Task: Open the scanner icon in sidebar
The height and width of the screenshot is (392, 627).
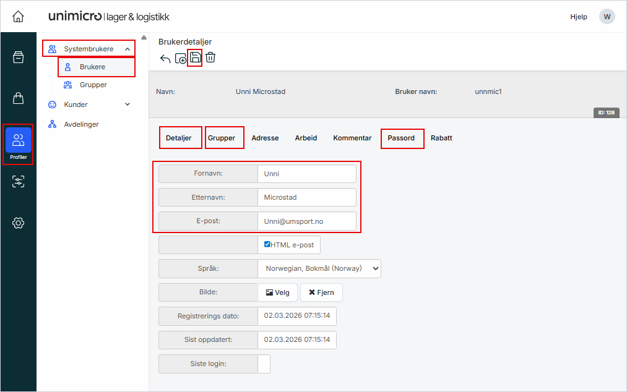Action: [18, 181]
